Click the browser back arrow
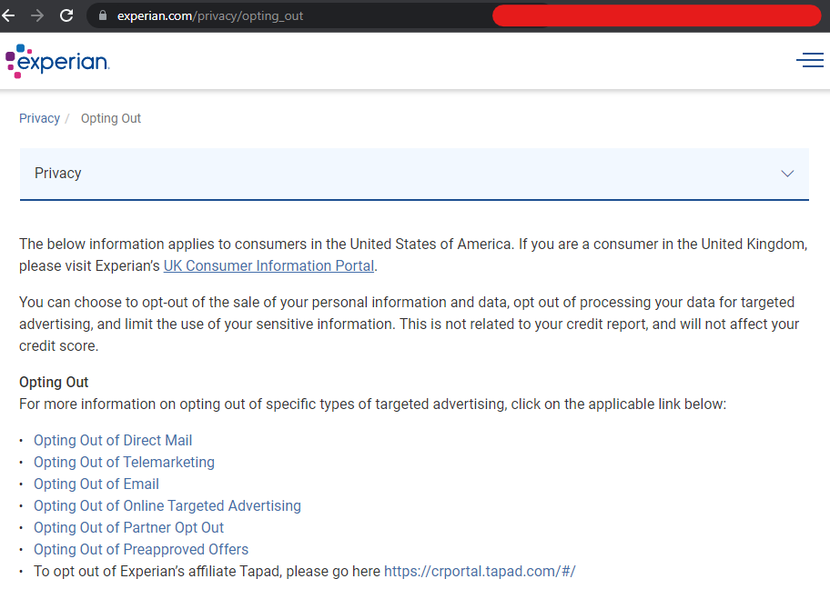 tap(9, 15)
